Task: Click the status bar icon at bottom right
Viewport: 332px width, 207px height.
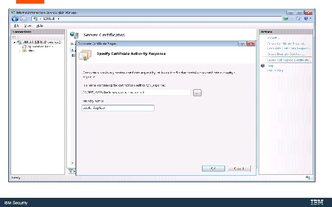Action: point(308,178)
